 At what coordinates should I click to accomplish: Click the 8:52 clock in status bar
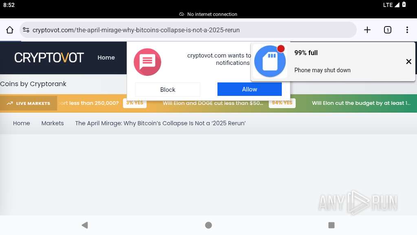pos(9,5)
